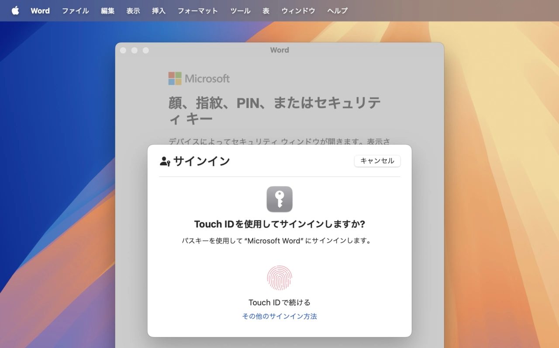Close the Word sign-in window
This screenshot has width=559, height=348.
123,50
